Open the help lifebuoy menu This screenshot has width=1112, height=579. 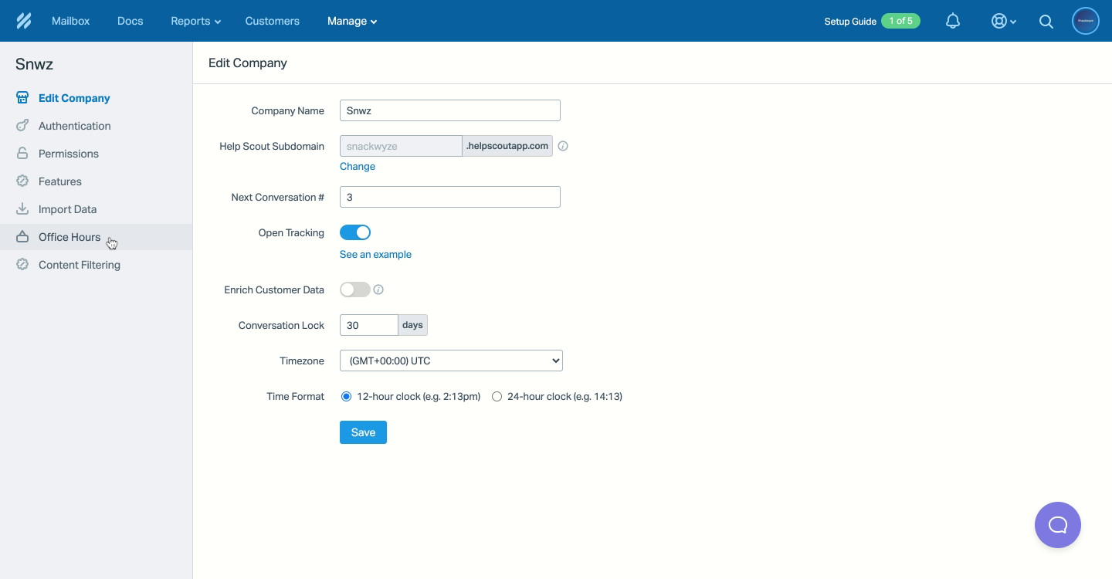(x=1003, y=21)
